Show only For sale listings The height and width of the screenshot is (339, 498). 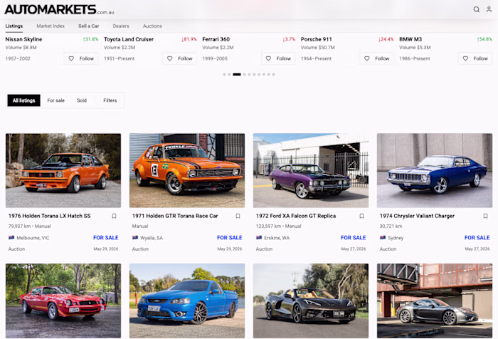tap(56, 100)
